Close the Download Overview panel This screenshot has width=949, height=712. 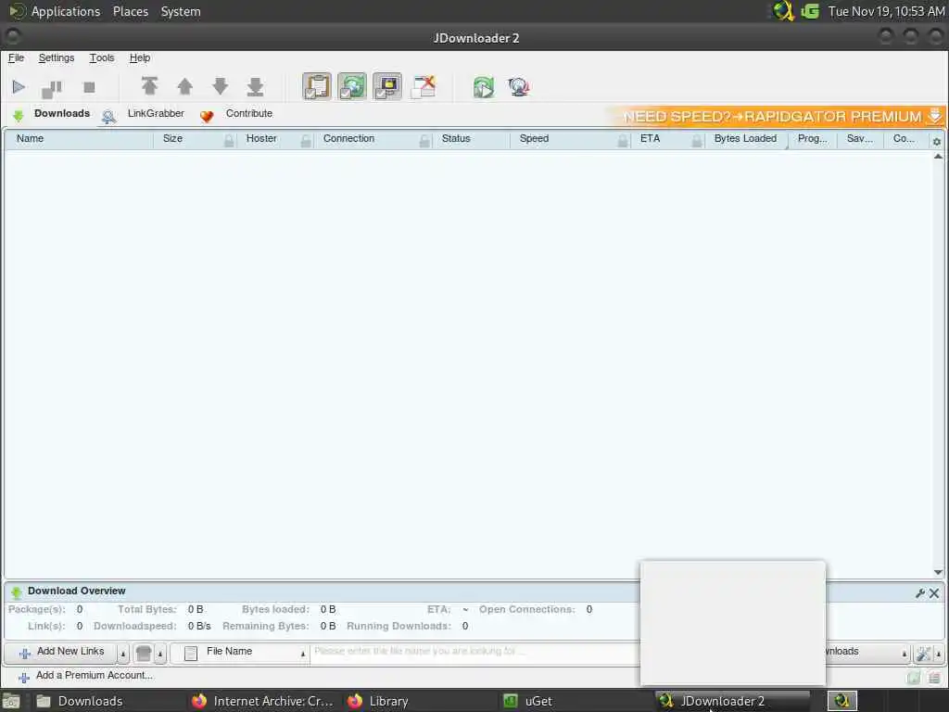(934, 593)
